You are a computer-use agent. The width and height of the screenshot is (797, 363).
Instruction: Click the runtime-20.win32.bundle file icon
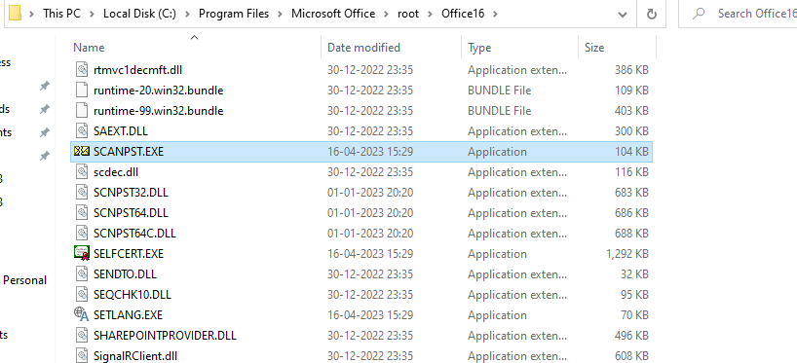[x=82, y=91]
